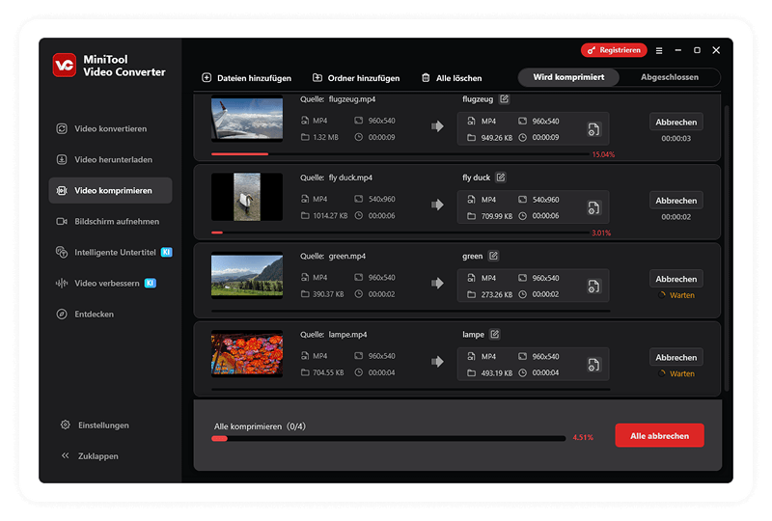Image resolution: width=772 pixels, height=521 pixels.
Task: Click the edit icon next to green
Action: point(493,256)
